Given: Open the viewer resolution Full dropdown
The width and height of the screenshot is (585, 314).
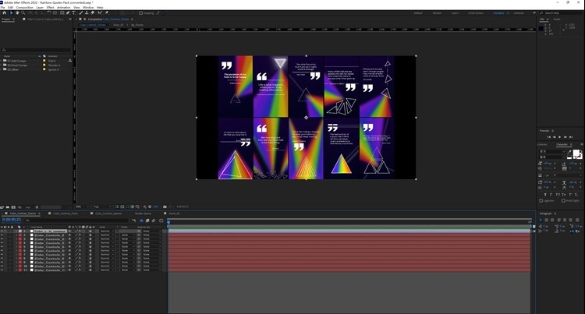Looking at the screenshot, I should 102,206.
